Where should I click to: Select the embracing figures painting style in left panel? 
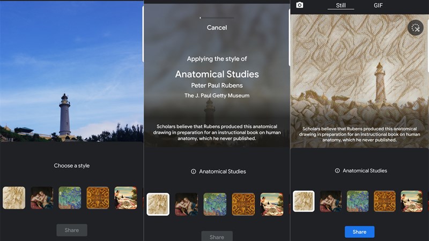click(x=42, y=198)
